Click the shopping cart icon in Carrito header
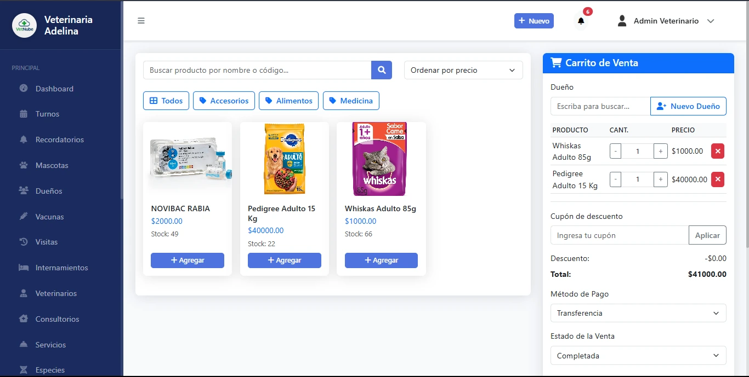The width and height of the screenshot is (749, 377). [556, 63]
